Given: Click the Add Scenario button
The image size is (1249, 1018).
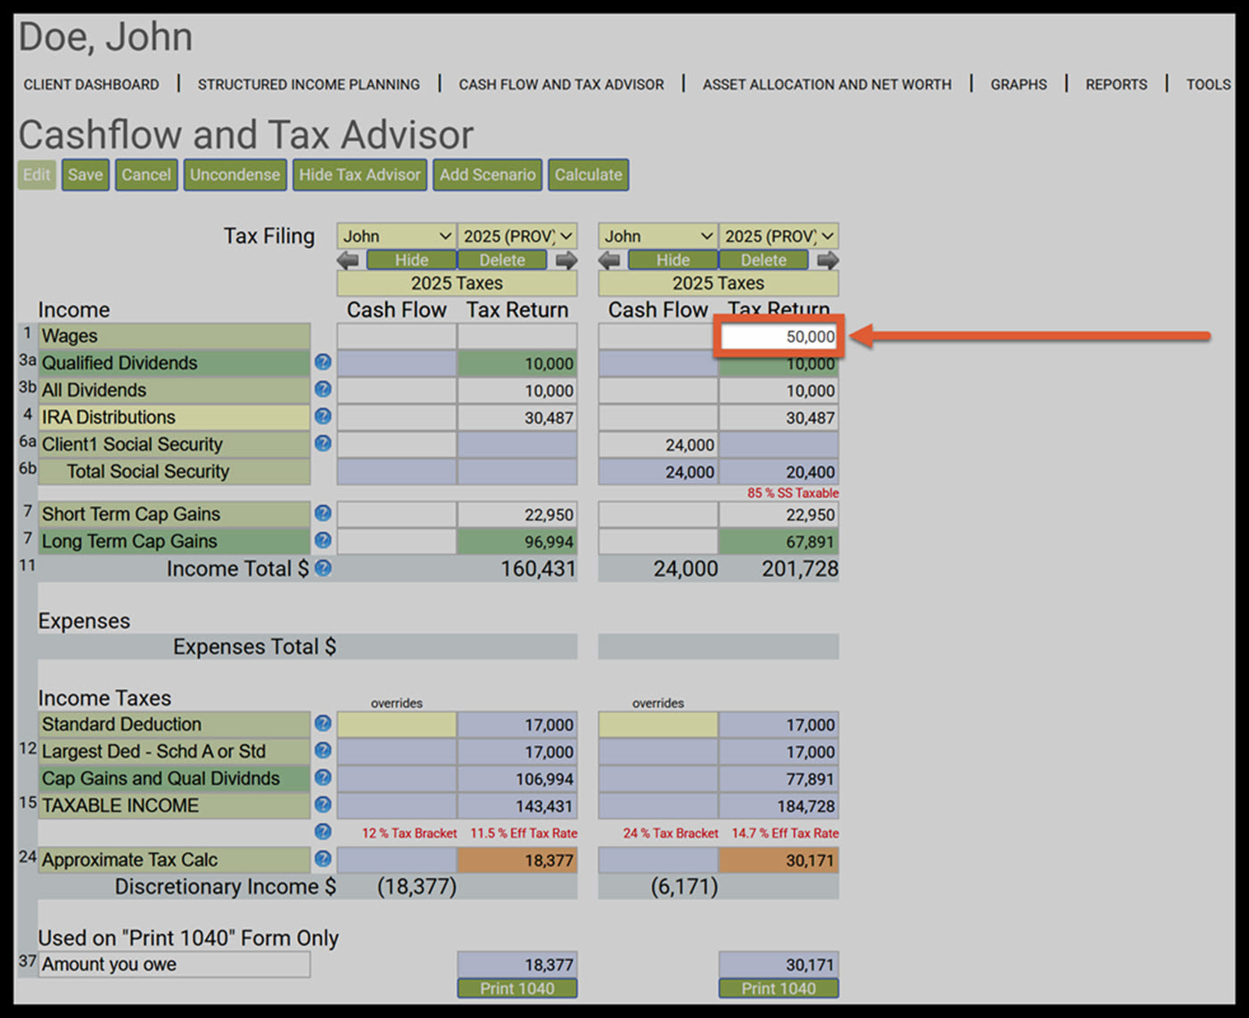Looking at the screenshot, I should coord(487,175).
